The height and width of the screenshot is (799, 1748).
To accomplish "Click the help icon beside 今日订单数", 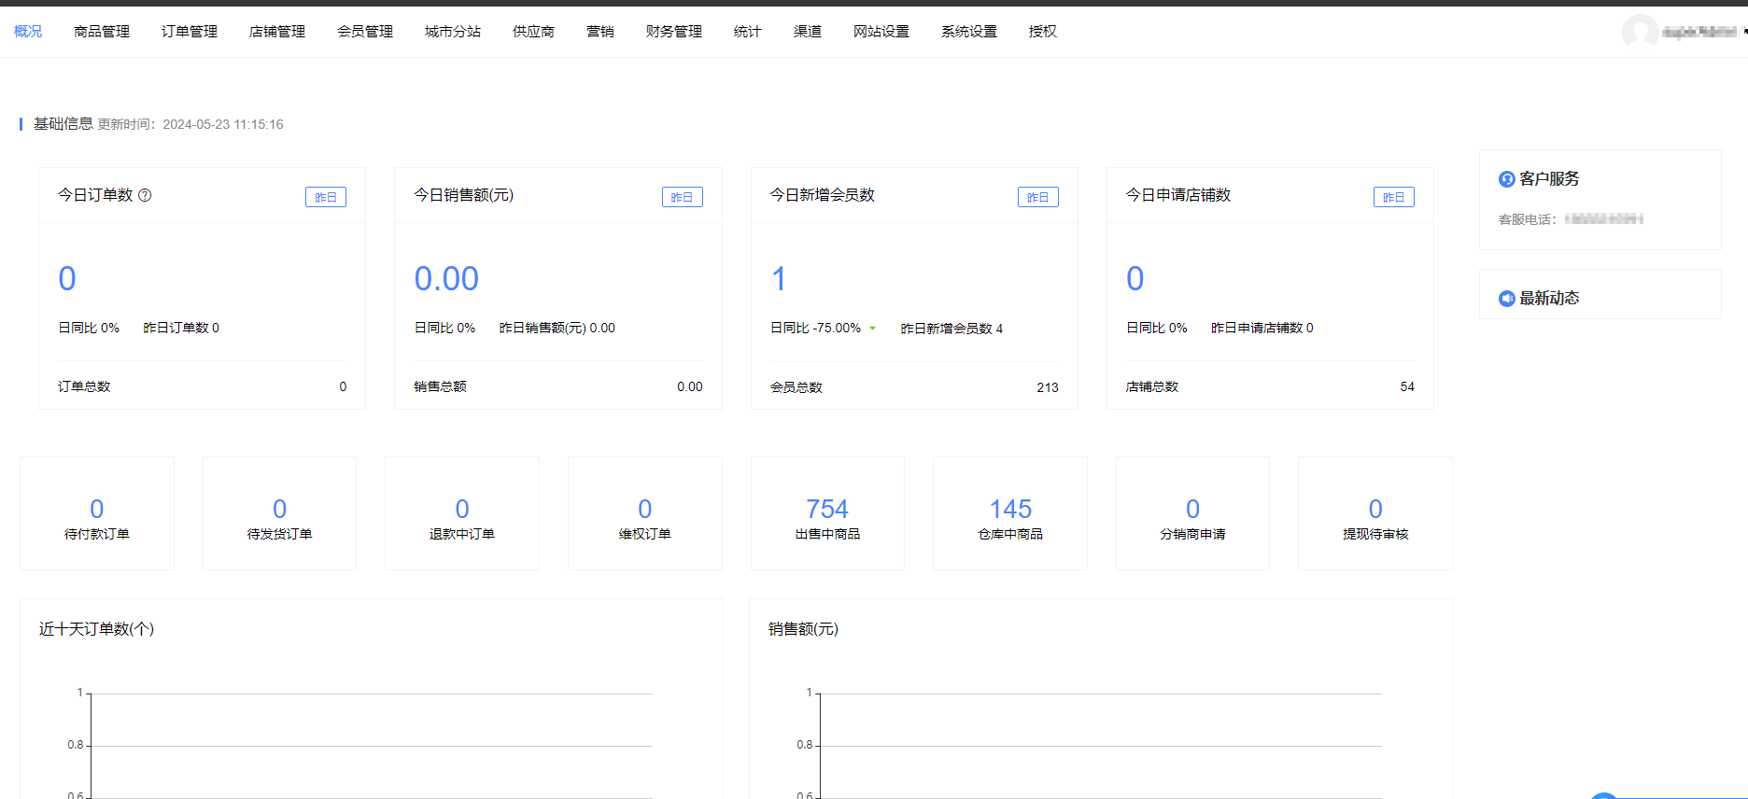I will coord(145,195).
